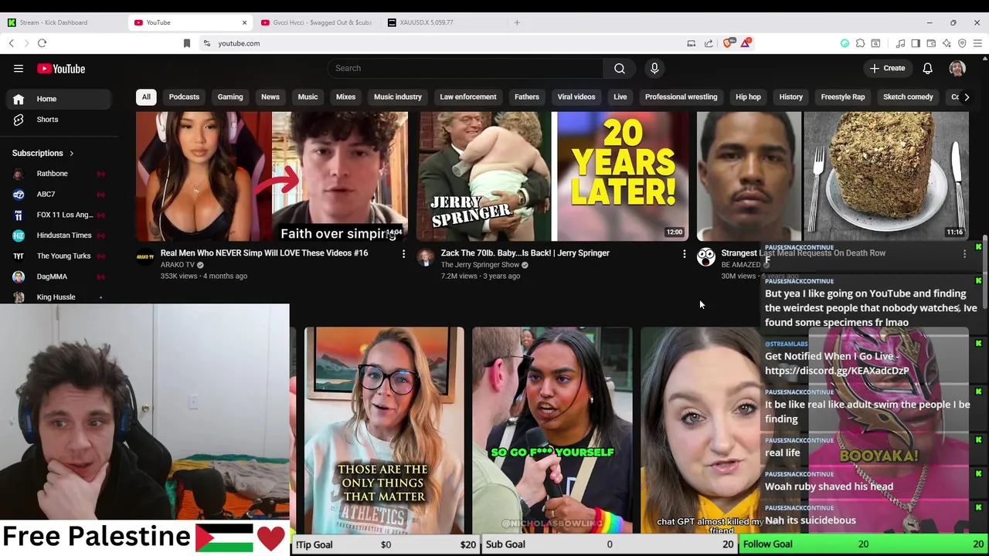
Task: Select the All filter chip
Action: [x=146, y=97]
